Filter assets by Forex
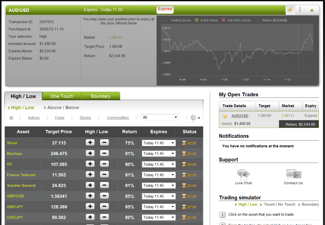325x225 pixels. click(60, 118)
